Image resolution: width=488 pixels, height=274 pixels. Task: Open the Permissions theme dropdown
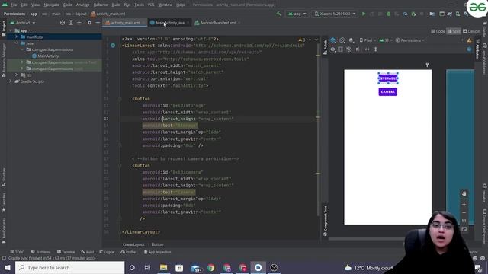tap(409, 40)
